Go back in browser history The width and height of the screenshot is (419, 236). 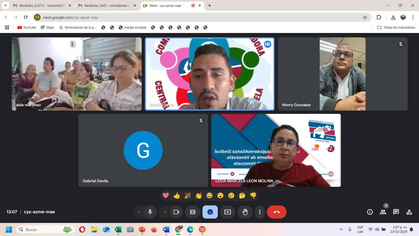[6, 17]
